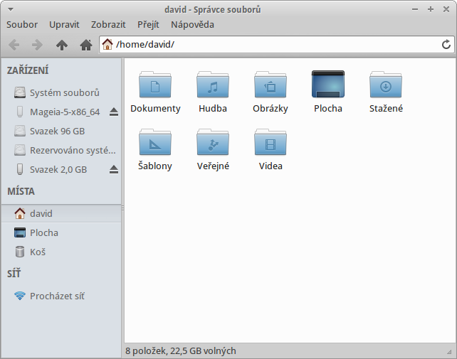This screenshot has height=359, width=457.
Task: Click the status bar text '8 položek, 22,5 GB volných'
Action: (181, 351)
